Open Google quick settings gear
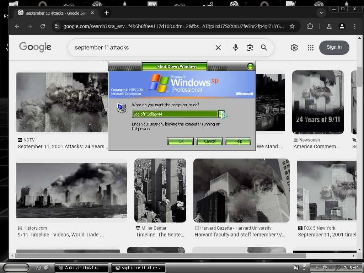This screenshot has height=273, width=364. pyautogui.click(x=294, y=48)
